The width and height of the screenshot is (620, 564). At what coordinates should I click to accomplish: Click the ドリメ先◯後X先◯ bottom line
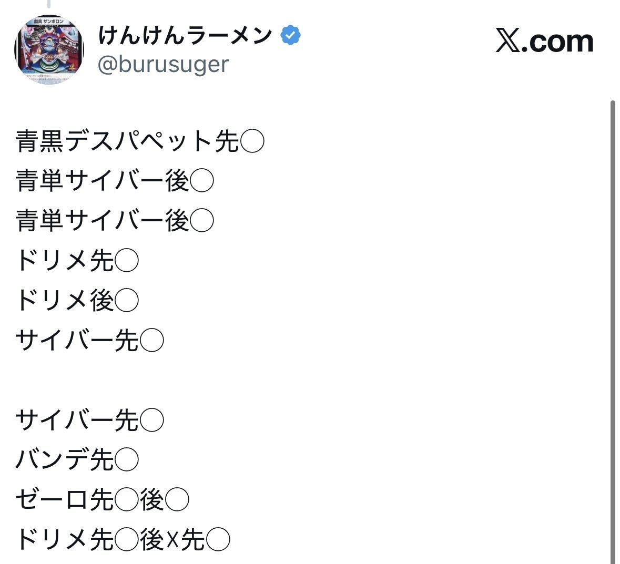click(121, 539)
